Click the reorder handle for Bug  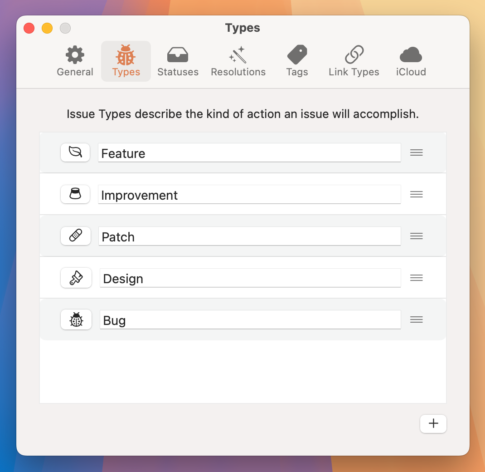pyautogui.click(x=416, y=320)
